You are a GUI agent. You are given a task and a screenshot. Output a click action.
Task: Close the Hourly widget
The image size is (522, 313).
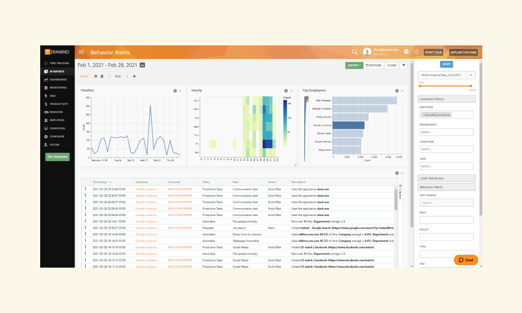[x=291, y=91]
